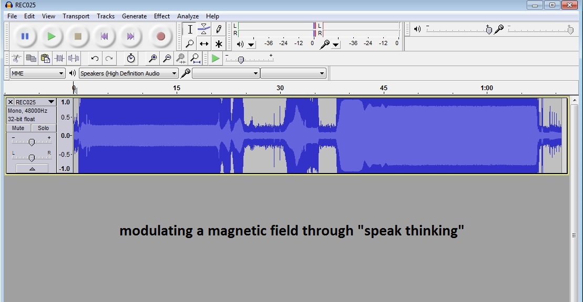Open the empty input device dropdown

click(226, 73)
